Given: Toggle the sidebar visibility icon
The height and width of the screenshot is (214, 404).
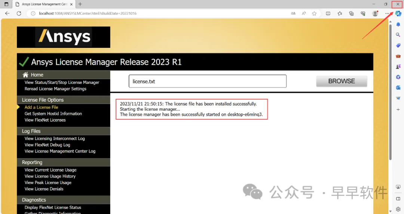Looking at the screenshot, I should (x=398, y=199).
